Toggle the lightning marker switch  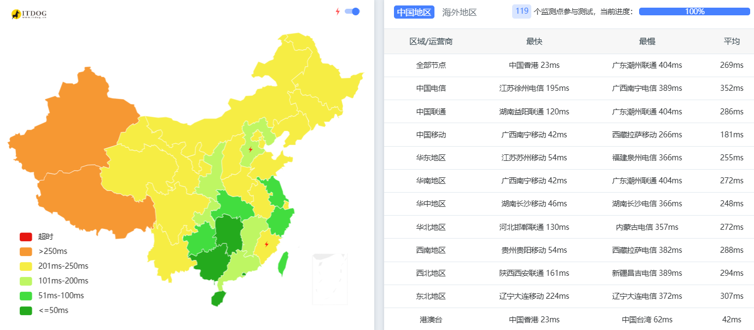[352, 11]
